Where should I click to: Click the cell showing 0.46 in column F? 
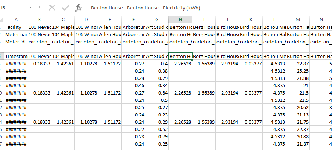pos(133,85)
